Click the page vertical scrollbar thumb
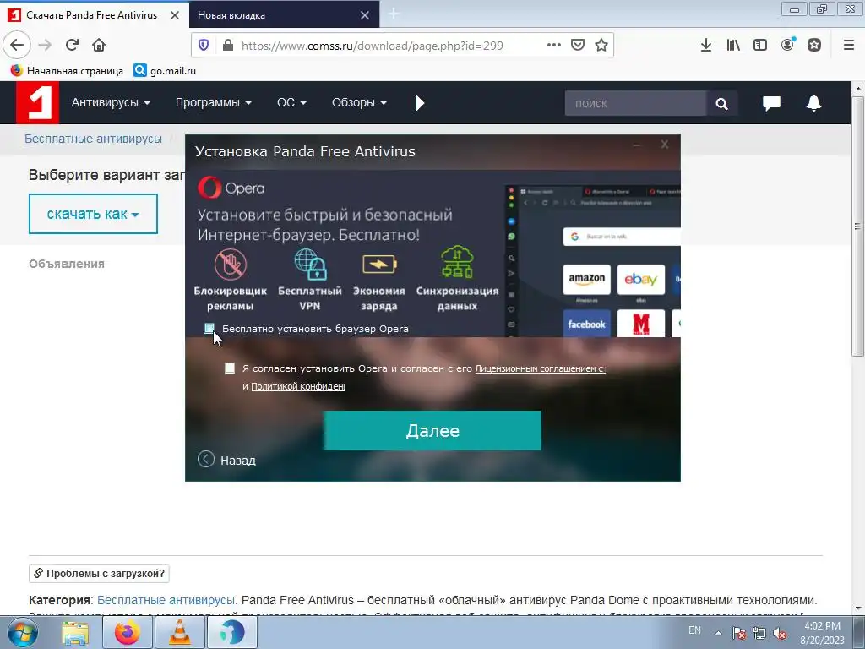The width and height of the screenshot is (865, 649). coord(858,226)
